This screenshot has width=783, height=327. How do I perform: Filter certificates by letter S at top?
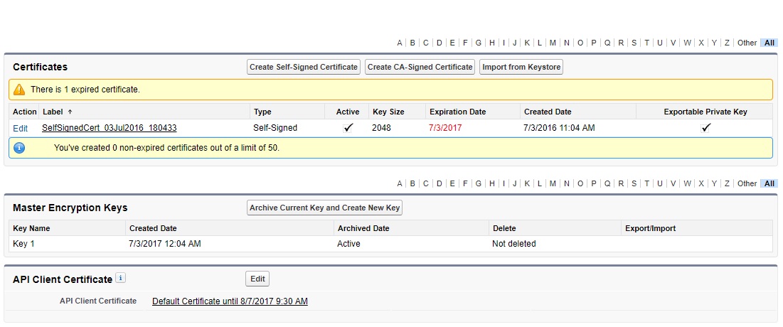[634, 43]
